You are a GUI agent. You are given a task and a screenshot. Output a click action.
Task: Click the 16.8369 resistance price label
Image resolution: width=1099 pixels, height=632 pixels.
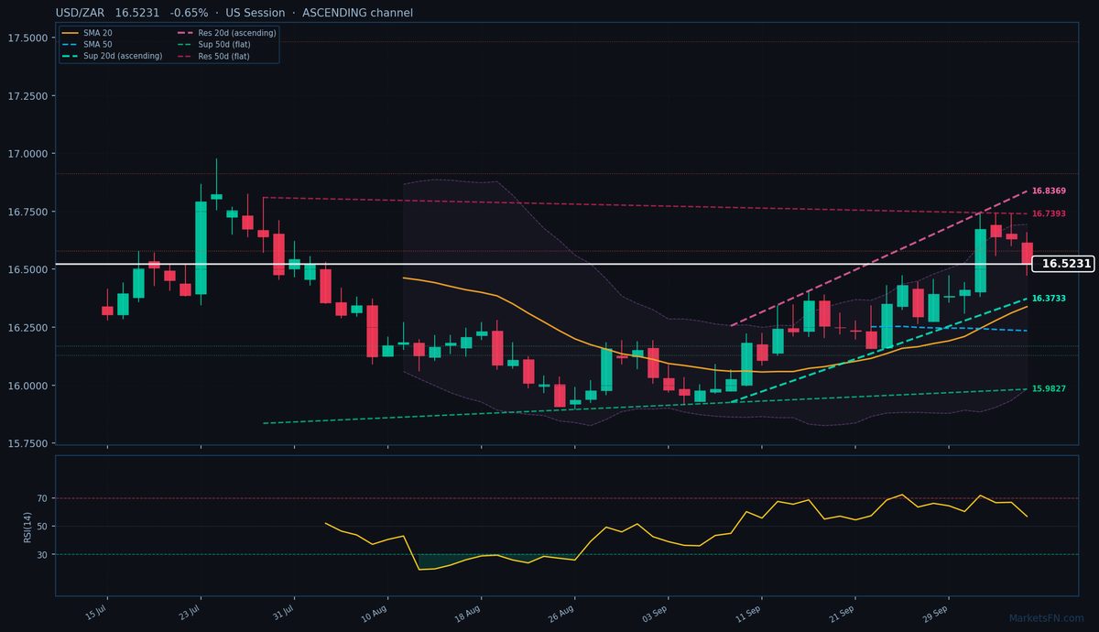1049,191
